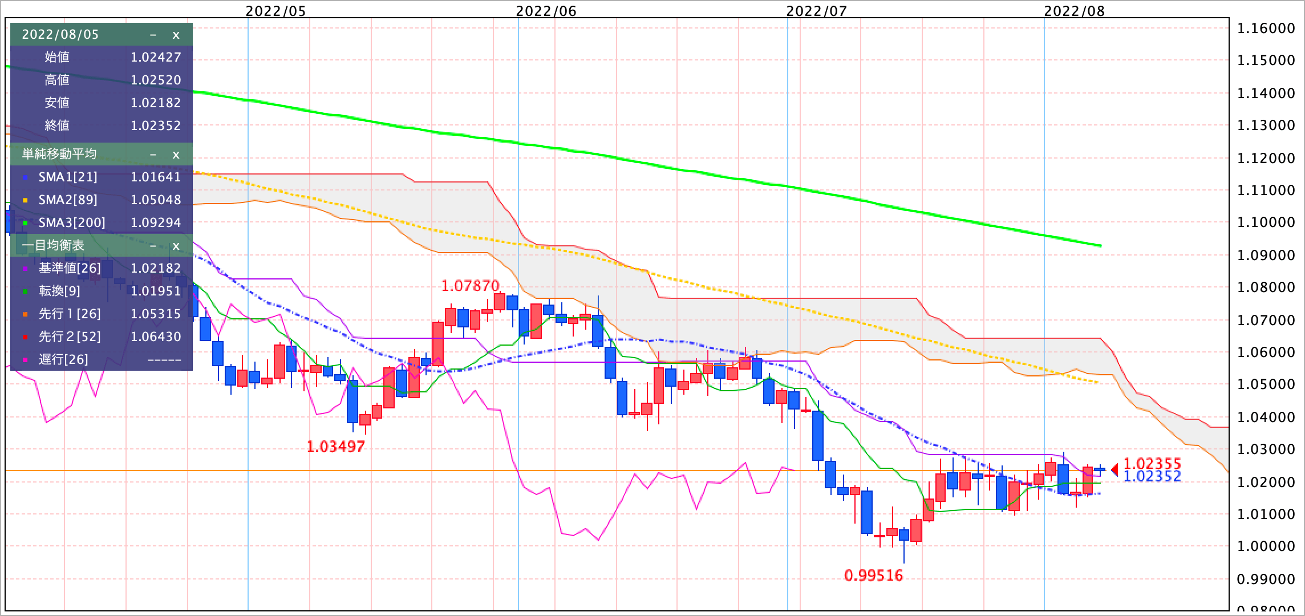
Task: Select the 終値 value 1.02352
Action: click(x=156, y=125)
